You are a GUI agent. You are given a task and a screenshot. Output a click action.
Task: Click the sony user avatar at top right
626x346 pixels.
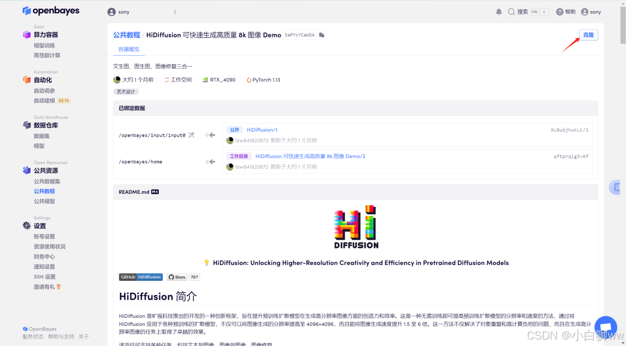point(585,12)
